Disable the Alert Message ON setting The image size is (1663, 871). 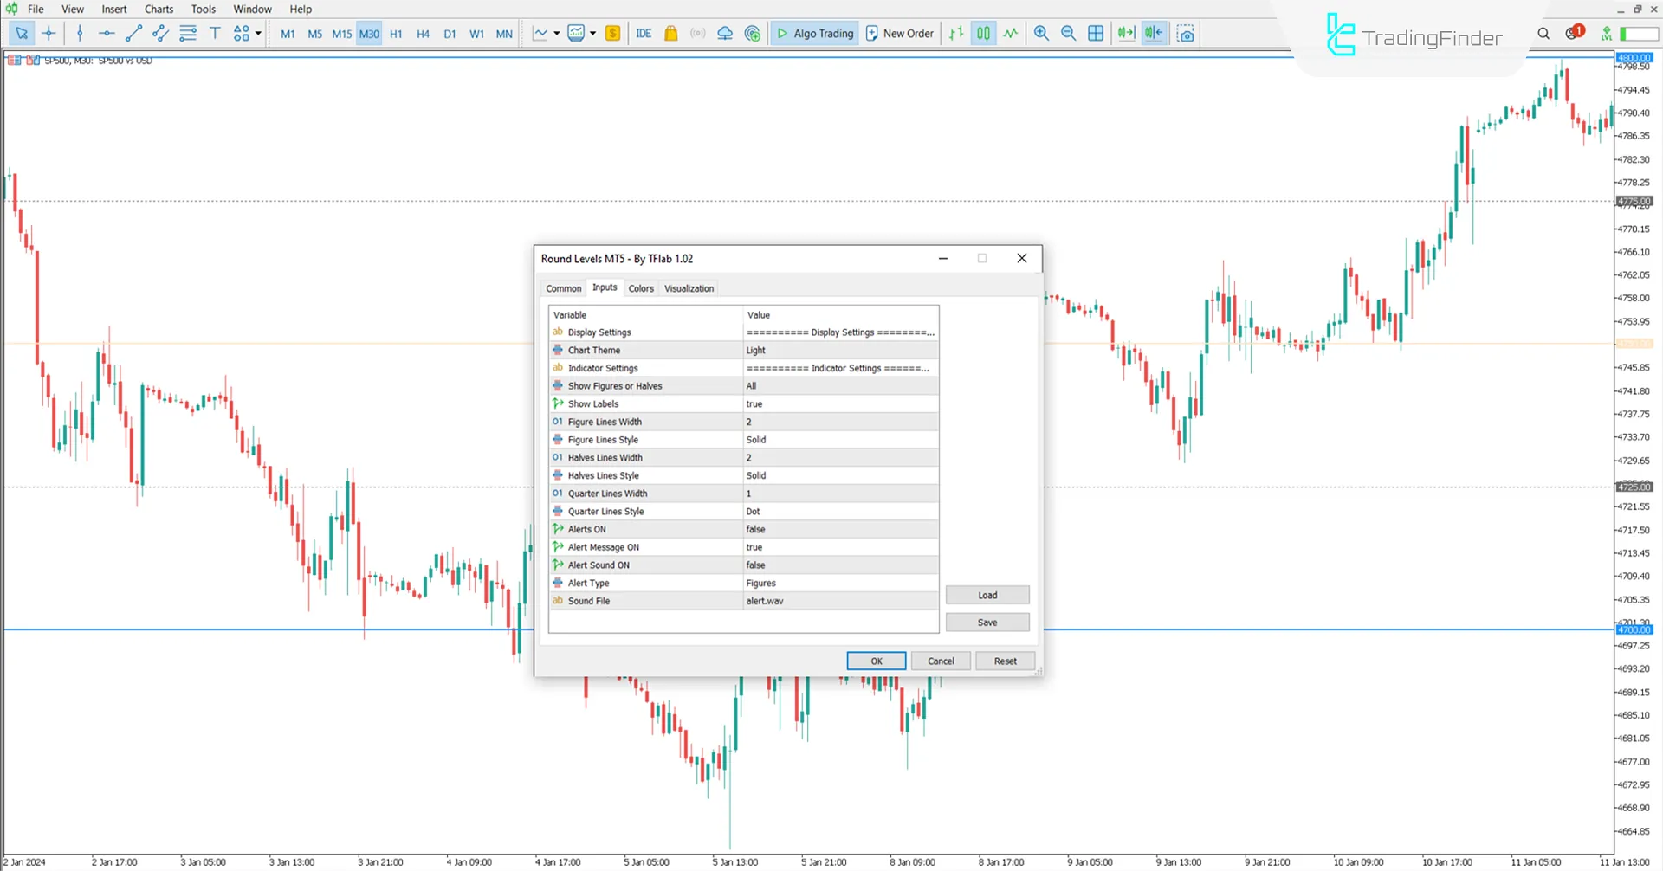tap(840, 546)
